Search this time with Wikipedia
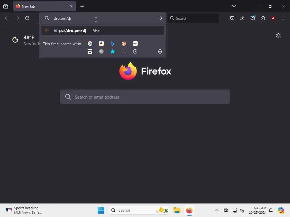This screenshot has height=217, width=290. pyautogui.click(x=90, y=51)
